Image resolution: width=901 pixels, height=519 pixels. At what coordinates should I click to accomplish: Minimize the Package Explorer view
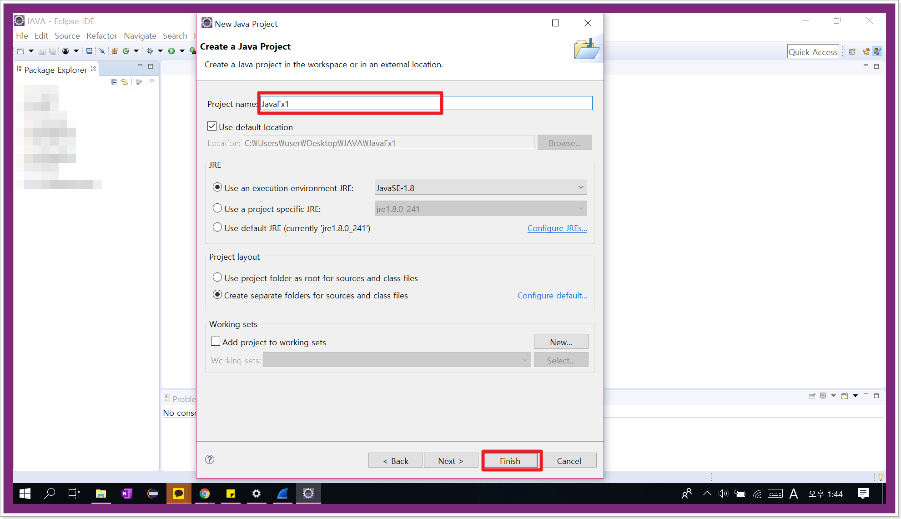pos(140,66)
